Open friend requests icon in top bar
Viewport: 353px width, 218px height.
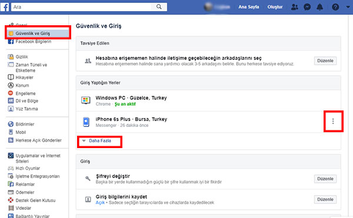294,7
